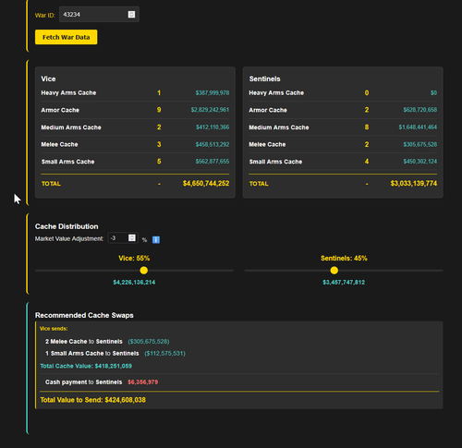The image size is (462, 448).
Task: Click the Cache Distribution heading
Action: [x=67, y=226]
